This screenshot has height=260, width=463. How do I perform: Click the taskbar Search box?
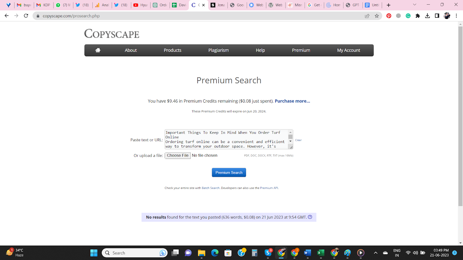click(x=135, y=253)
